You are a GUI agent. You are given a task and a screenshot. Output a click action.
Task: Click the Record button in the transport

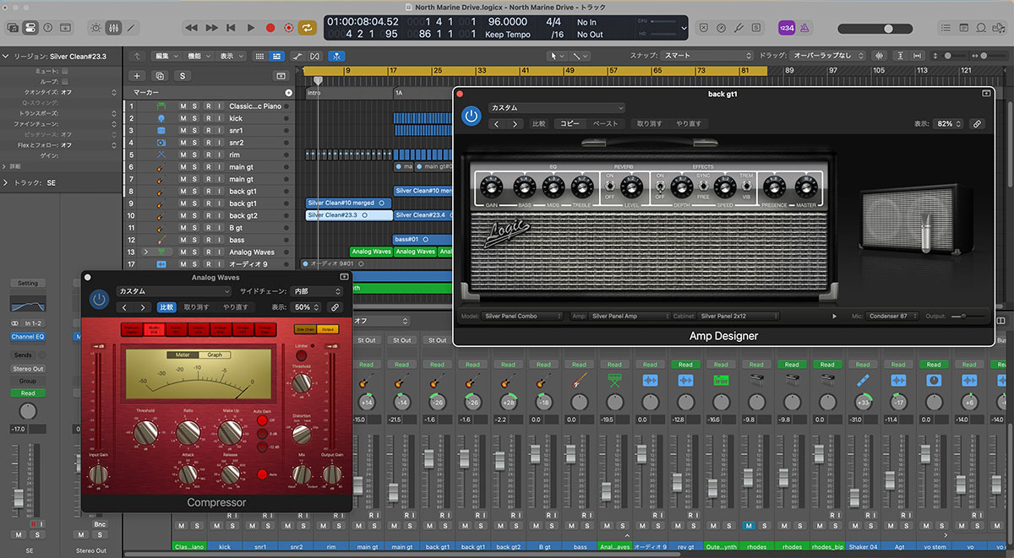[x=270, y=28]
